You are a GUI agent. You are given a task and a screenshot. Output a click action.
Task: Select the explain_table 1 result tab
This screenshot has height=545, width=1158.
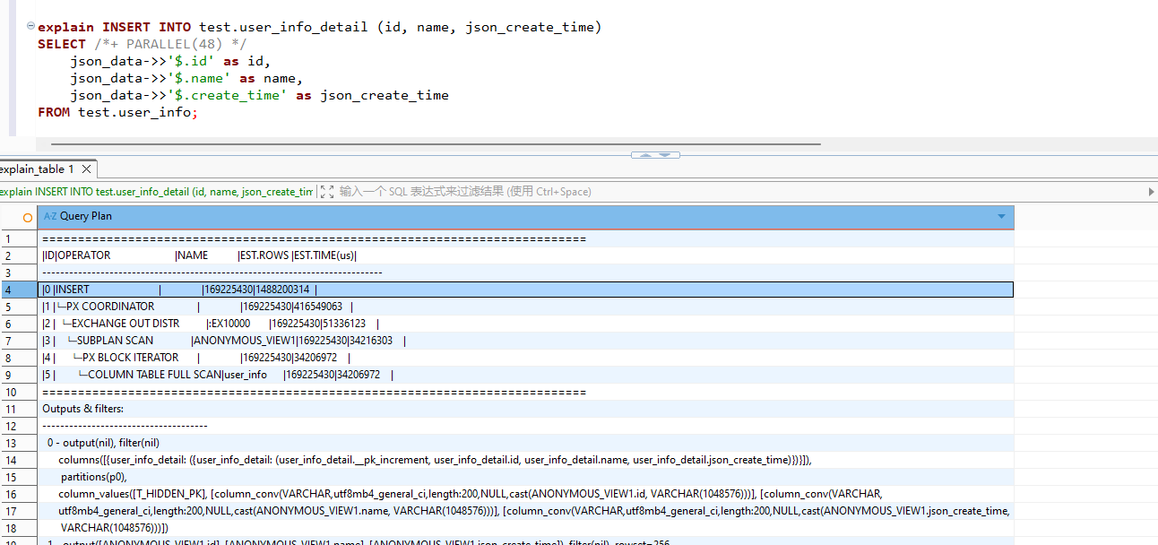[x=38, y=169]
